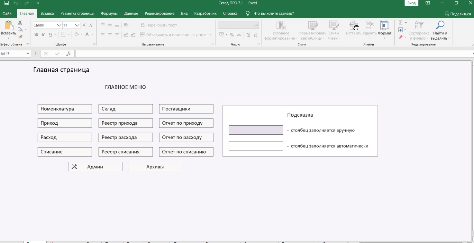The image size is (474, 243).
Task: Click the Insert Function fx icon
Action: pos(68,54)
